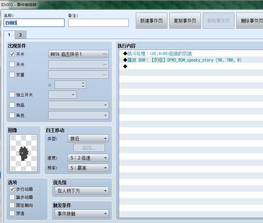The image size is (263, 223).
Task: Enable 物品 condition checkbox
Action: pos(12,105)
